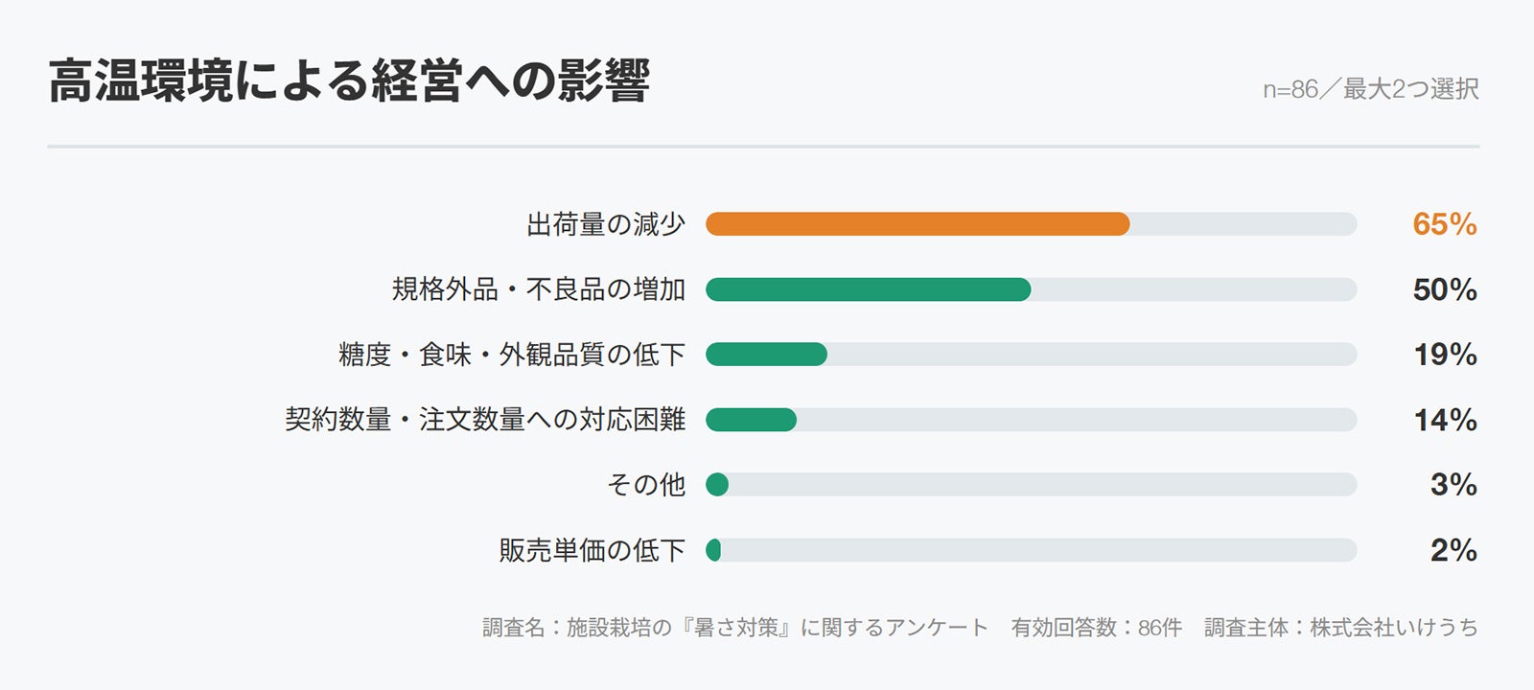Click the title 高温環境による経営への影響
This screenshot has height=690, width=1534.
349,80
